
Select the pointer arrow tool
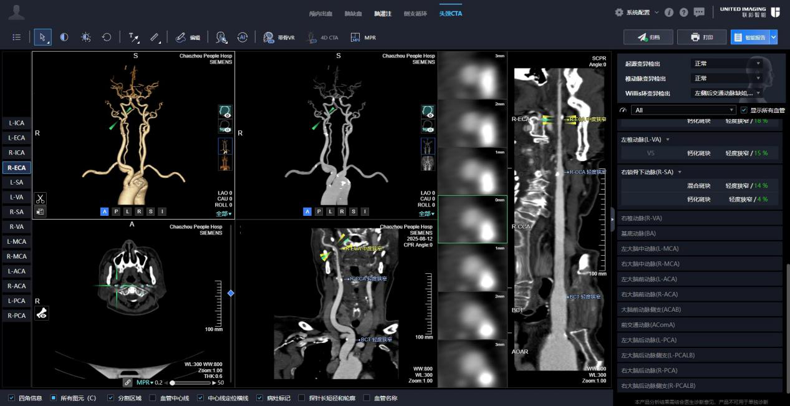[42, 37]
